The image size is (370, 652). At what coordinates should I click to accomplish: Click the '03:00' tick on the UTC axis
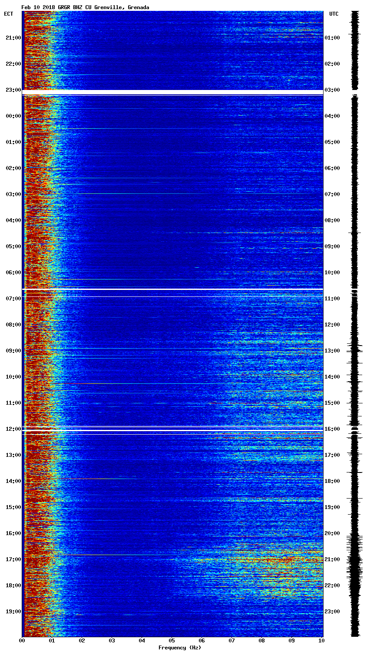tap(332, 90)
